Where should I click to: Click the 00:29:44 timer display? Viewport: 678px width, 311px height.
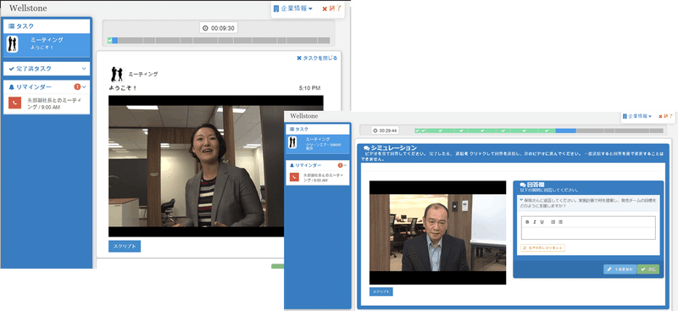click(x=386, y=131)
